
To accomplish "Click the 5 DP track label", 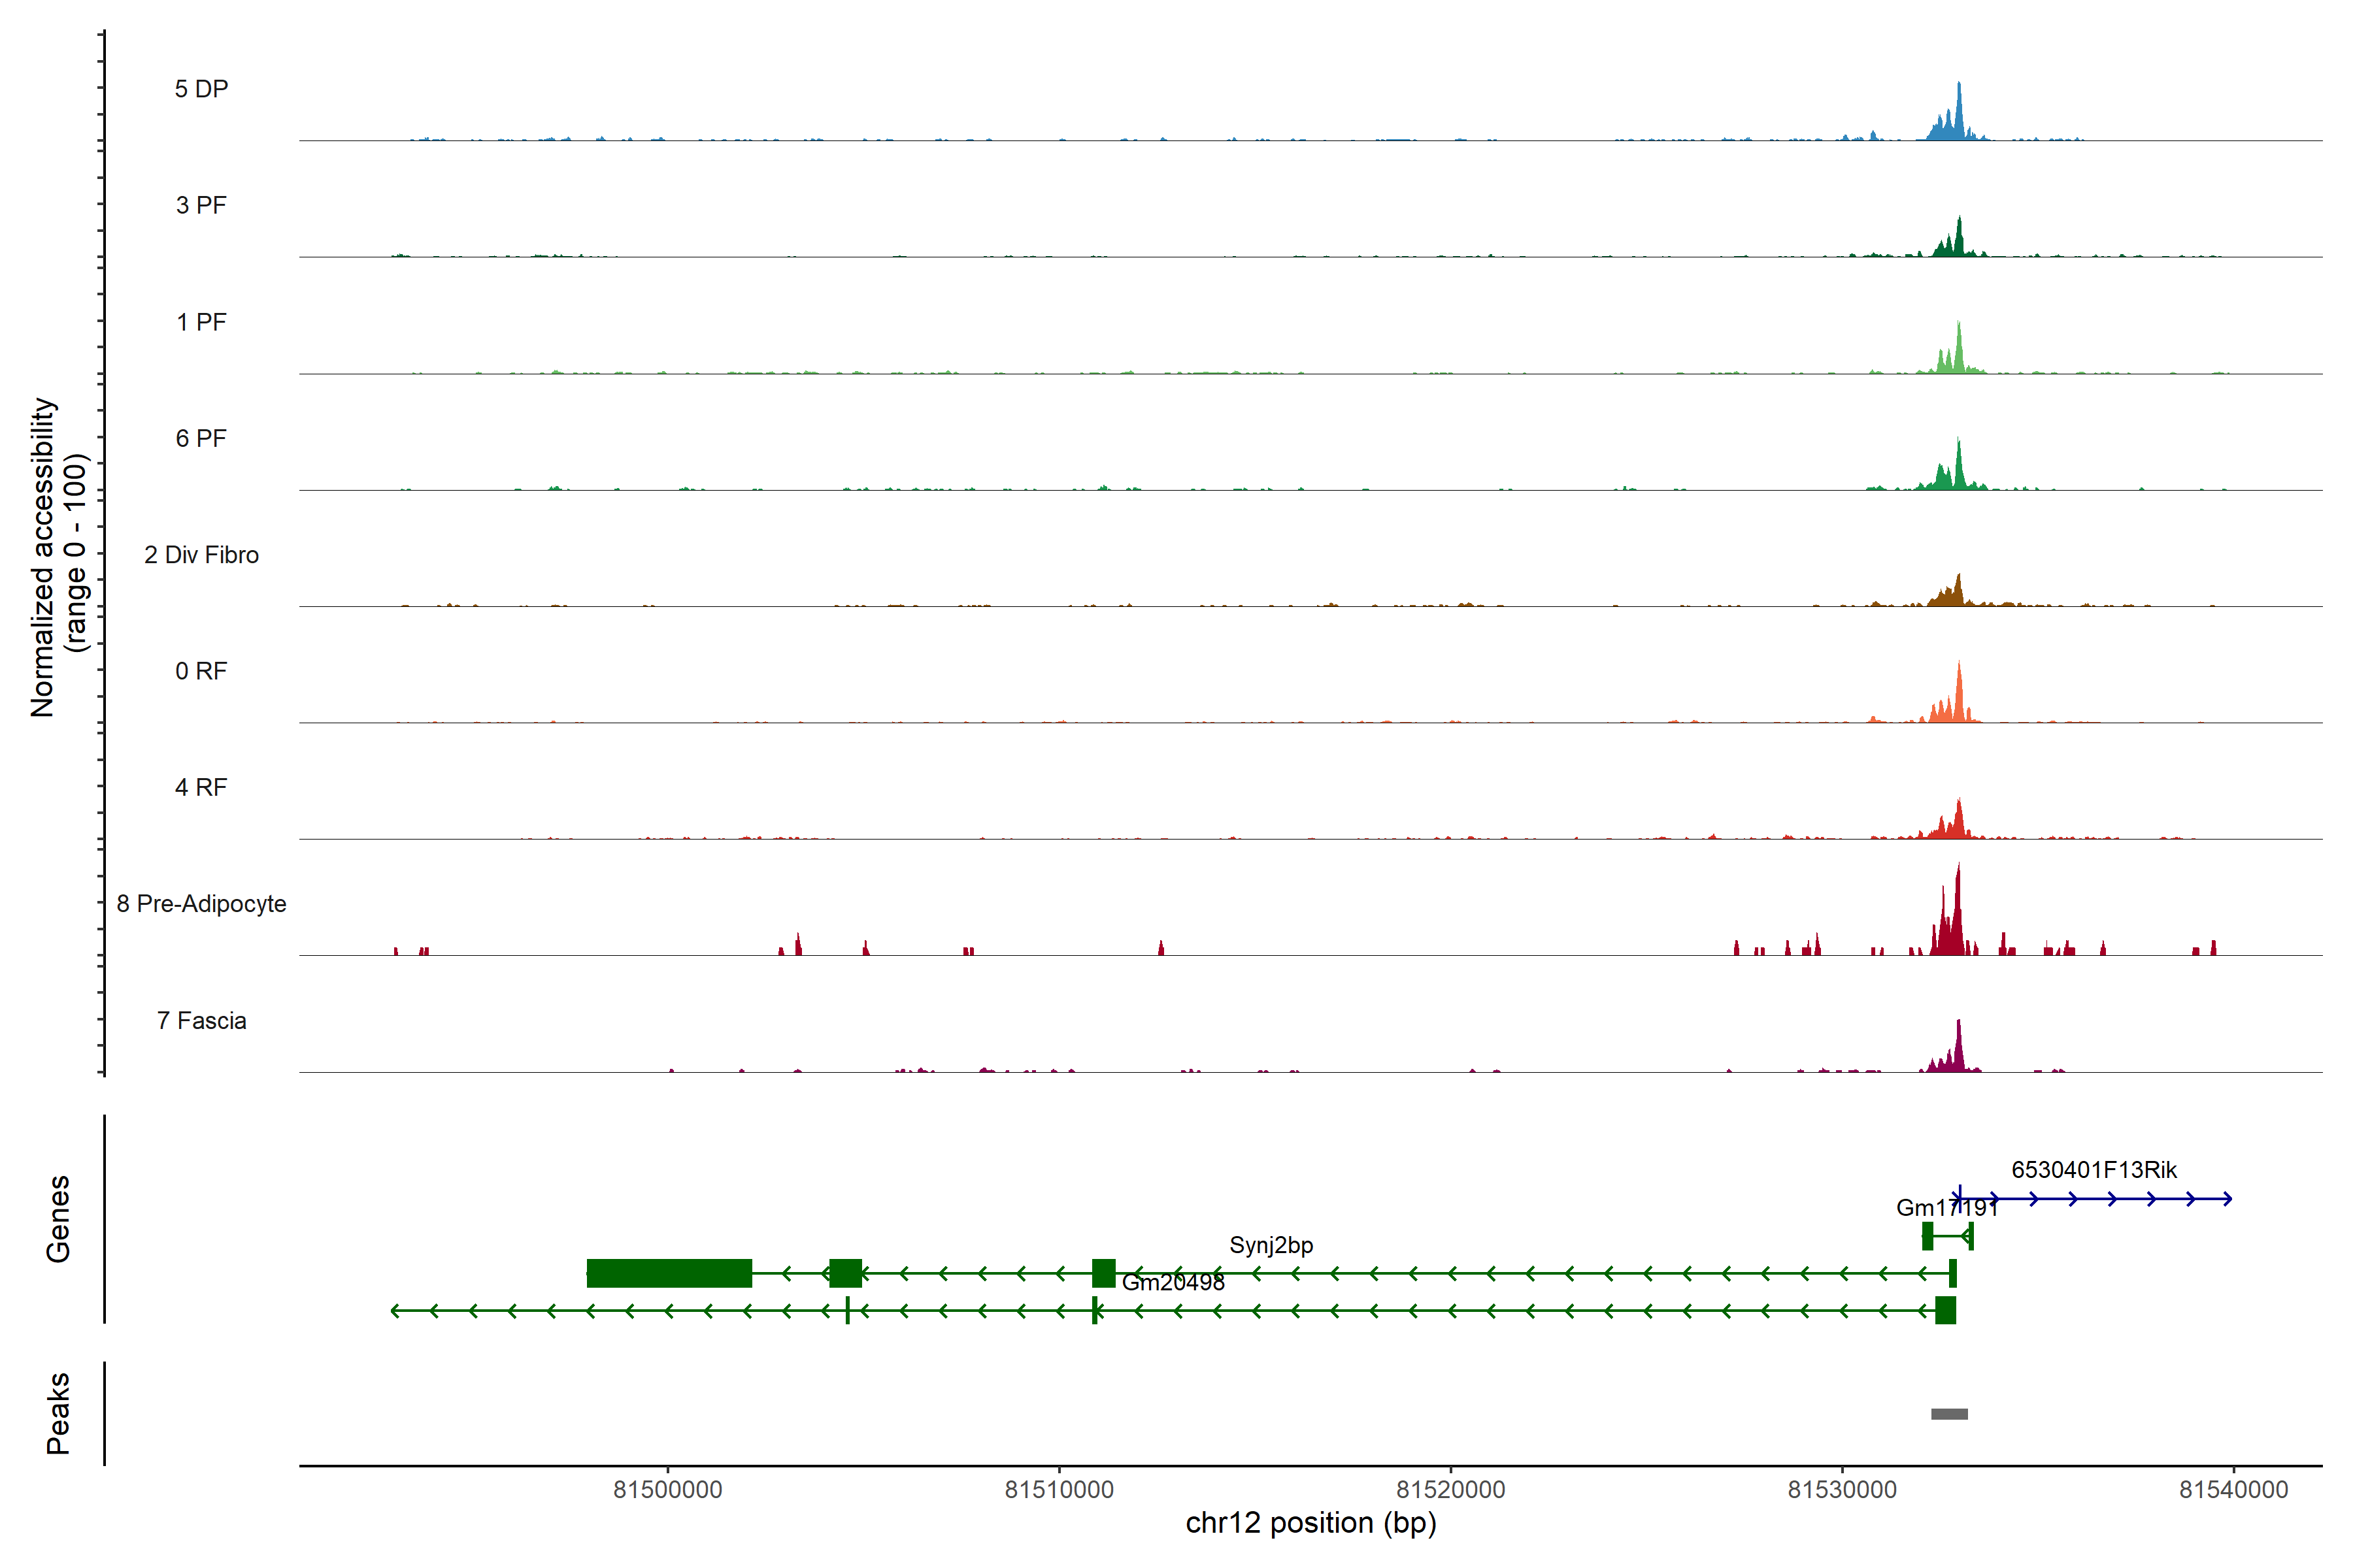I will (201, 89).
